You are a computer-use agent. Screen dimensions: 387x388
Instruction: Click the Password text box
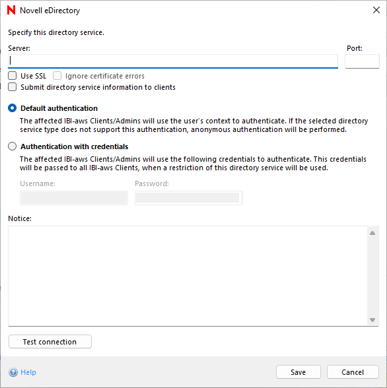click(x=189, y=198)
